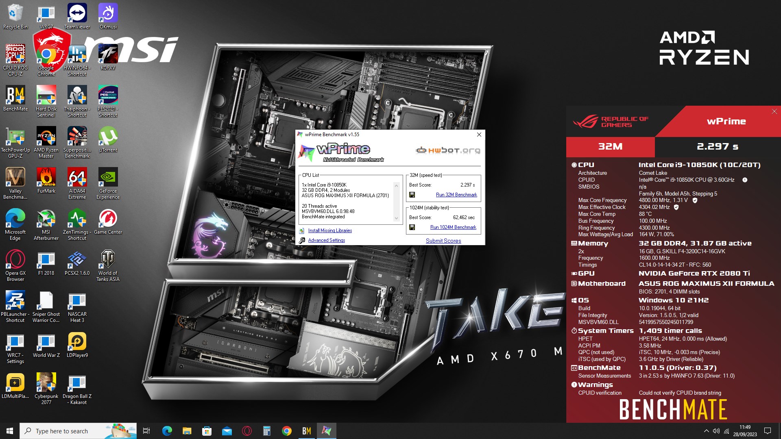
Task: Select the Thaiphoon shortcut icon
Action: pos(77,101)
